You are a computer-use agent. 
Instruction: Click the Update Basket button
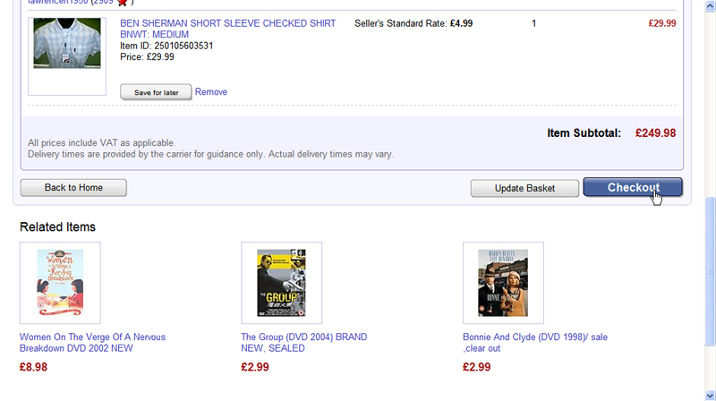524,188
